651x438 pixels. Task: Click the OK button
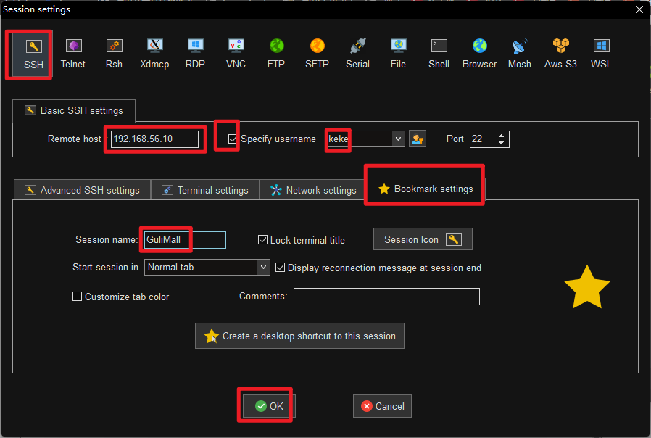(x=269, y=406)
